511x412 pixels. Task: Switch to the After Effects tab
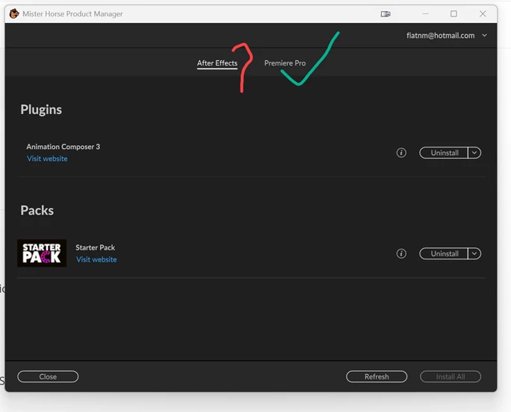click(217, 63)
